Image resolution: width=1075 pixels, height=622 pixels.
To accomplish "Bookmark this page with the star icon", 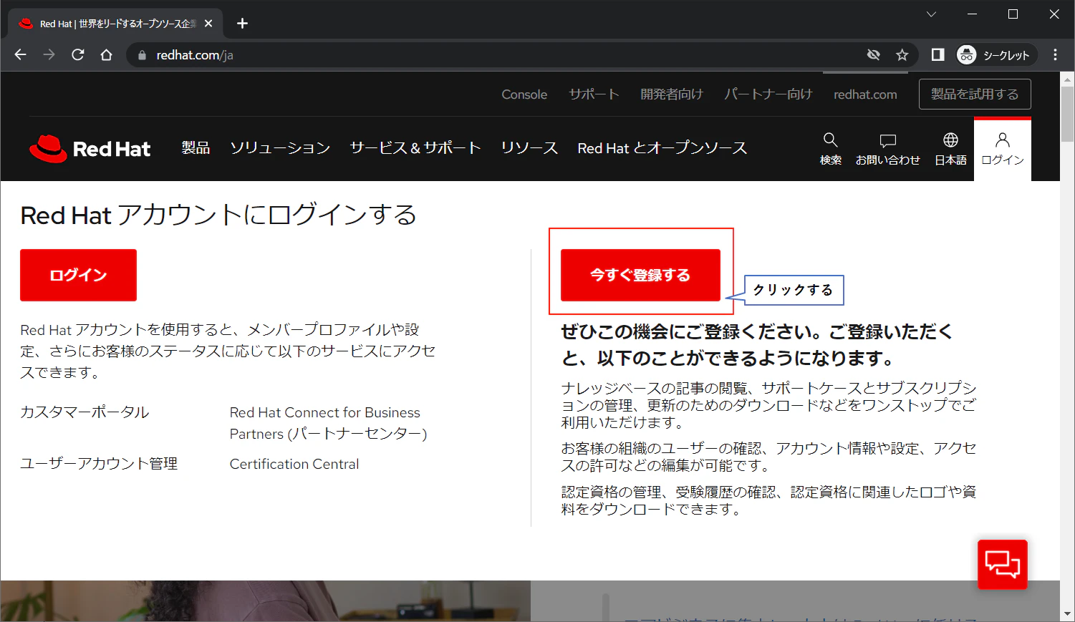I will point(902,55).
